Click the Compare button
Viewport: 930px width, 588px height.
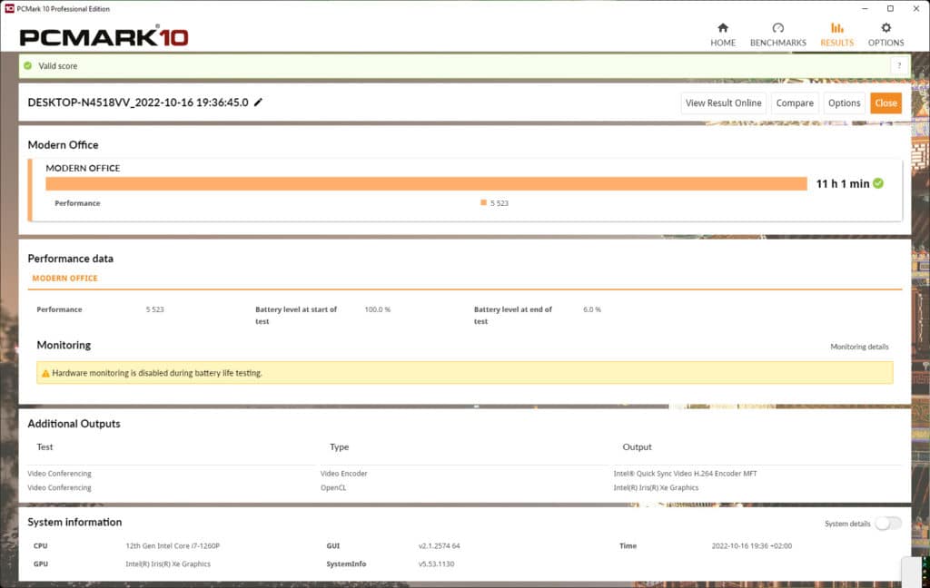795,103
